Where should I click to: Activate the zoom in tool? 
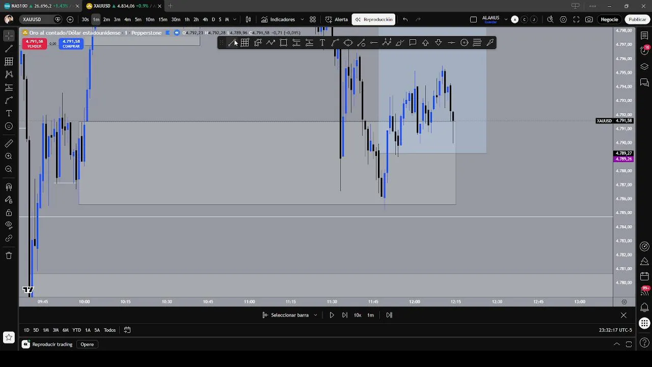tap(9, 156)
